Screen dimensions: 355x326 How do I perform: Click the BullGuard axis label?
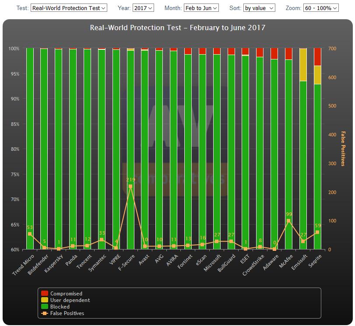pyautogui.click(x=226, y=263)
